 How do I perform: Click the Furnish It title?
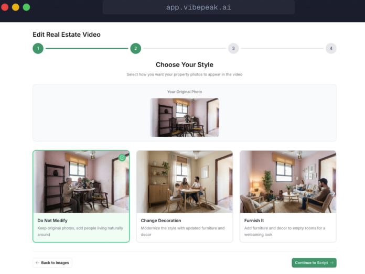(254, 221)
